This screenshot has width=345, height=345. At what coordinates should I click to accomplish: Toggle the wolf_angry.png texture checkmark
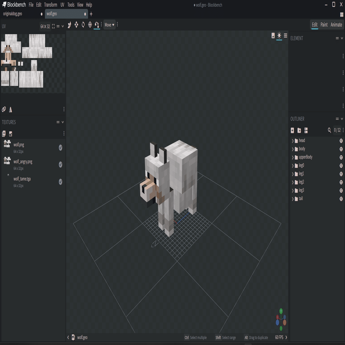[60, 165]
